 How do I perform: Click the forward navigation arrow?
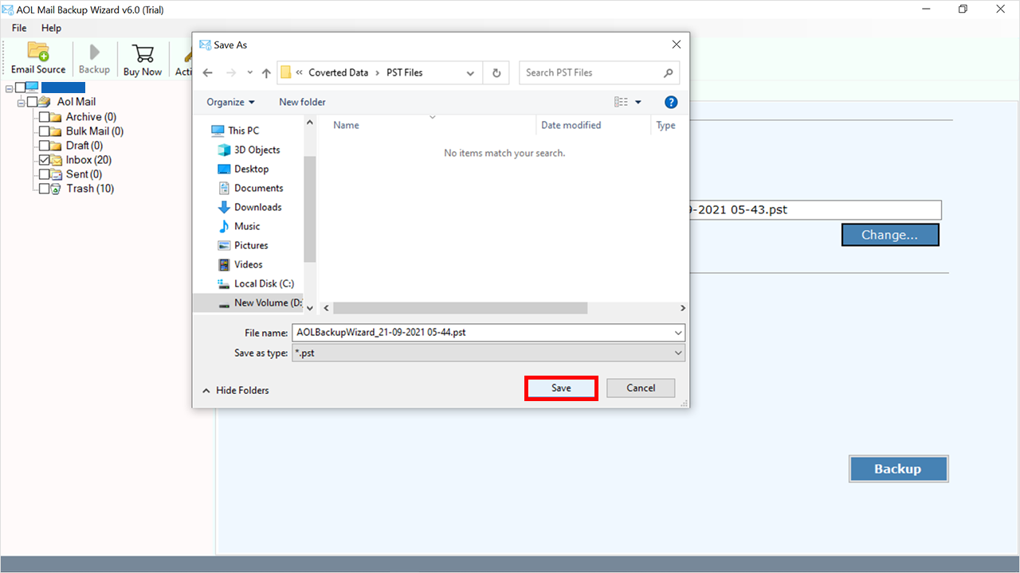coord(231,72)
